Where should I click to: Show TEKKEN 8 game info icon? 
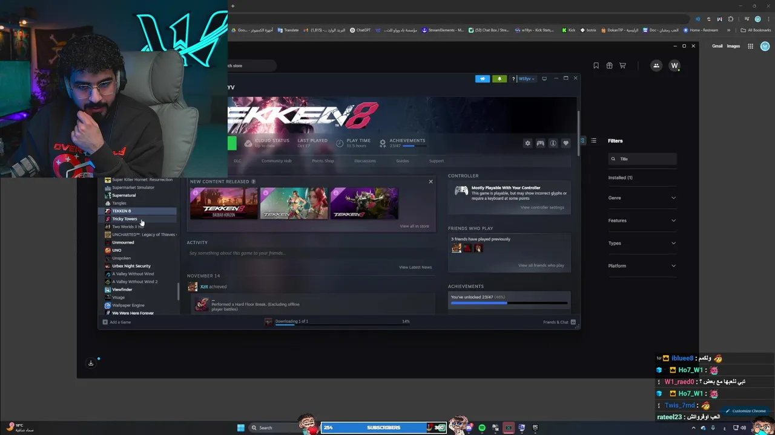tap(553, 143)
